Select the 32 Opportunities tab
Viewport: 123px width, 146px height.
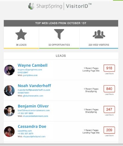pos(59,37)
